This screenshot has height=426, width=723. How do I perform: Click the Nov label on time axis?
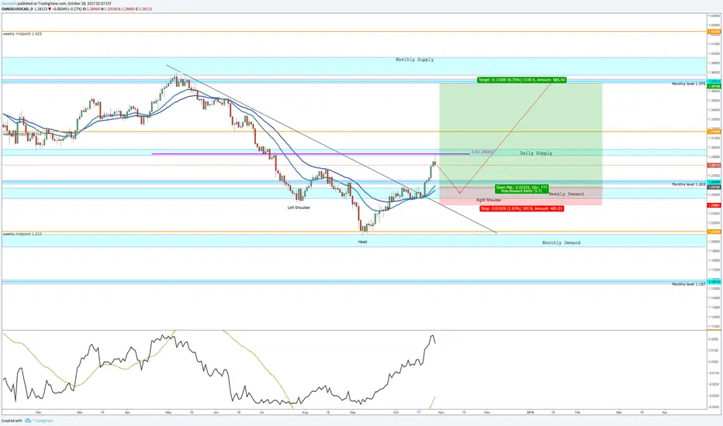[441, 413]
